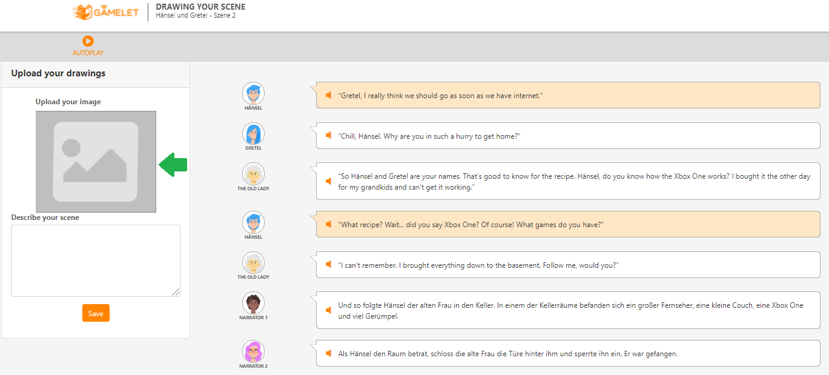Image resolution: width=829 pixels, height=375 pixels.
Task: Play audio for "Gretel, I really think" line
Action: click(x=329, y=96)
